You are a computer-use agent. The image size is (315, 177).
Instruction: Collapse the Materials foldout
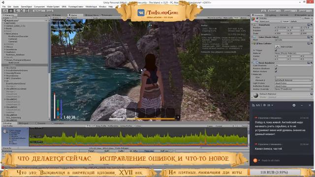(x=252, y=74)
